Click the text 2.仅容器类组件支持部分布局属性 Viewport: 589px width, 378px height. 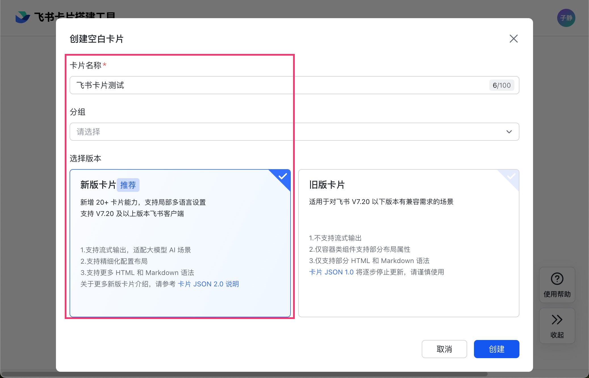tap(360, 249)
